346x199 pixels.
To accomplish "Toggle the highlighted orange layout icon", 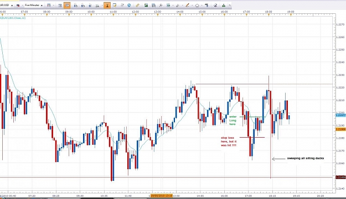I will [x=67, y=6].
